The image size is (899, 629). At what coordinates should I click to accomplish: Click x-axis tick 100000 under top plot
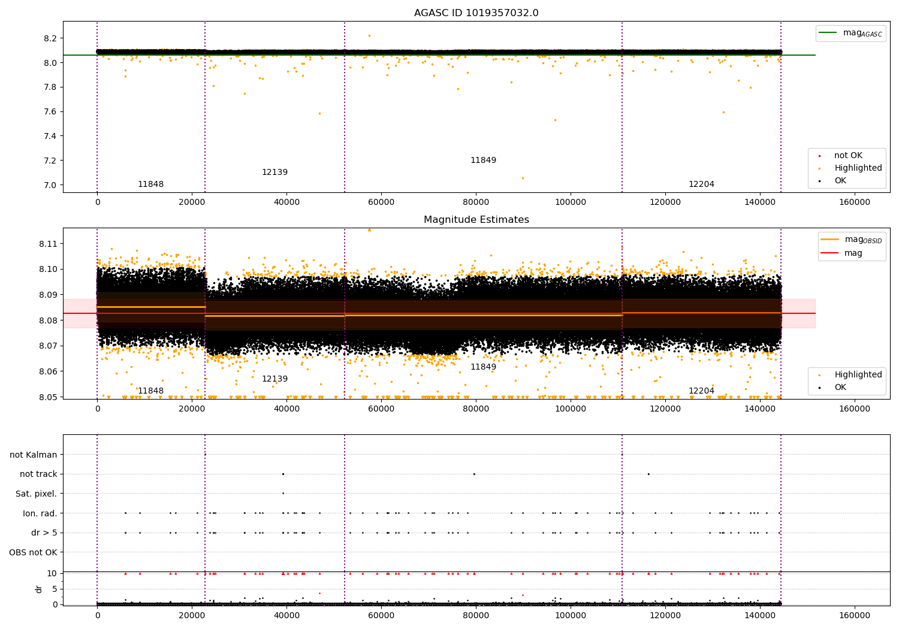coord(571,202)
